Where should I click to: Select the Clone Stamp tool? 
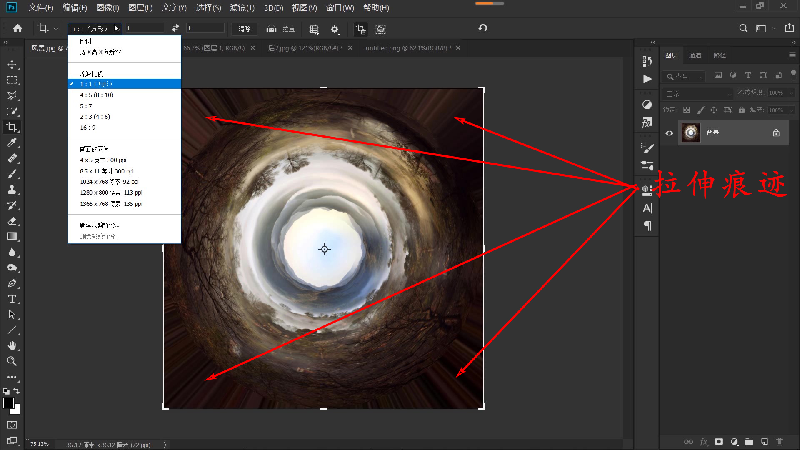[12, 190]
